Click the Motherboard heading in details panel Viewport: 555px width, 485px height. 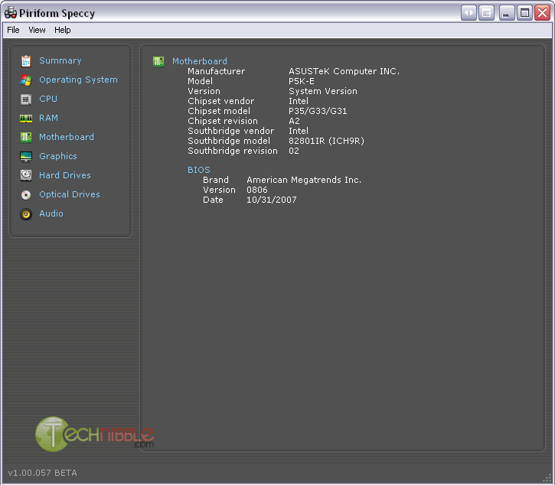[x=200, y=61]
